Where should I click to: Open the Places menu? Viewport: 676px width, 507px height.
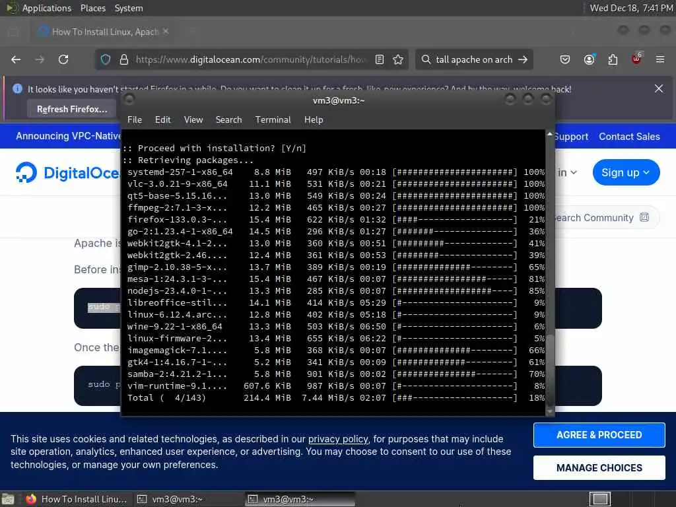(92, 8)
